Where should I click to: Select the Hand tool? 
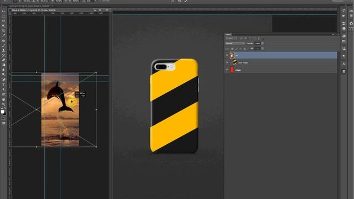coord(3,99)
